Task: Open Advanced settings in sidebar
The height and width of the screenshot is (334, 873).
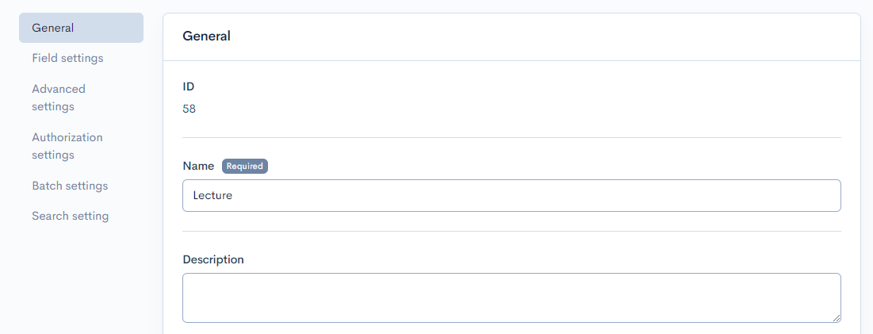Action: pyautogui.click(x=59, y=98)
